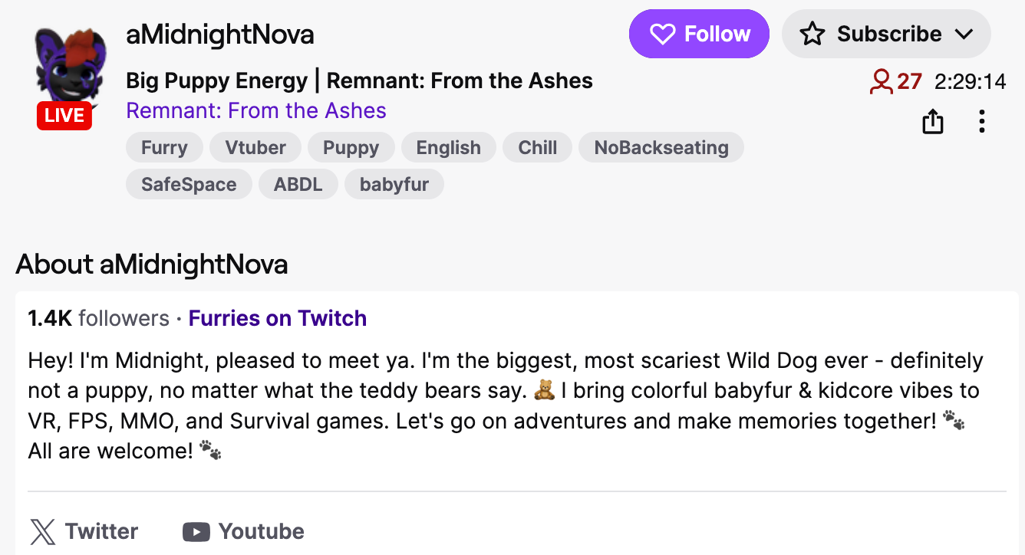Screen dimensions: 1025x555
Task: Click the SafeSpace tag
Action: 189,185
